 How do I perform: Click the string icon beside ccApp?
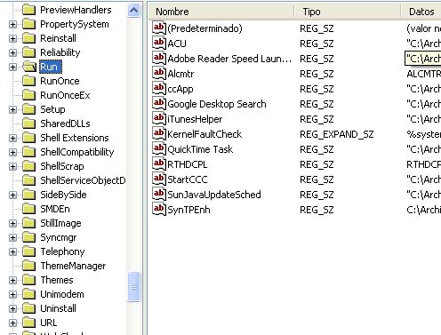[x=159, y=89]
